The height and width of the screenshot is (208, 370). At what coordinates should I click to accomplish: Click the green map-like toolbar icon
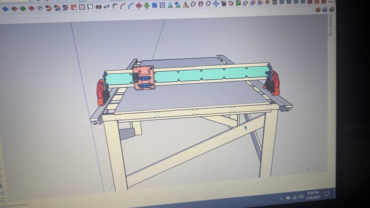238,3
